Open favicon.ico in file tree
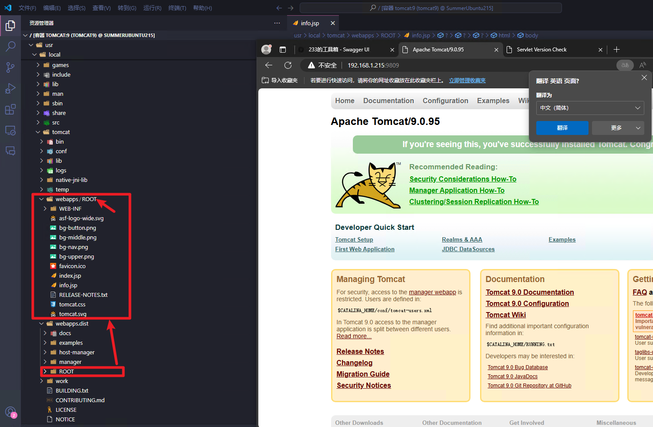The height and width of the screenshot is (427, 653). (72, 266)
